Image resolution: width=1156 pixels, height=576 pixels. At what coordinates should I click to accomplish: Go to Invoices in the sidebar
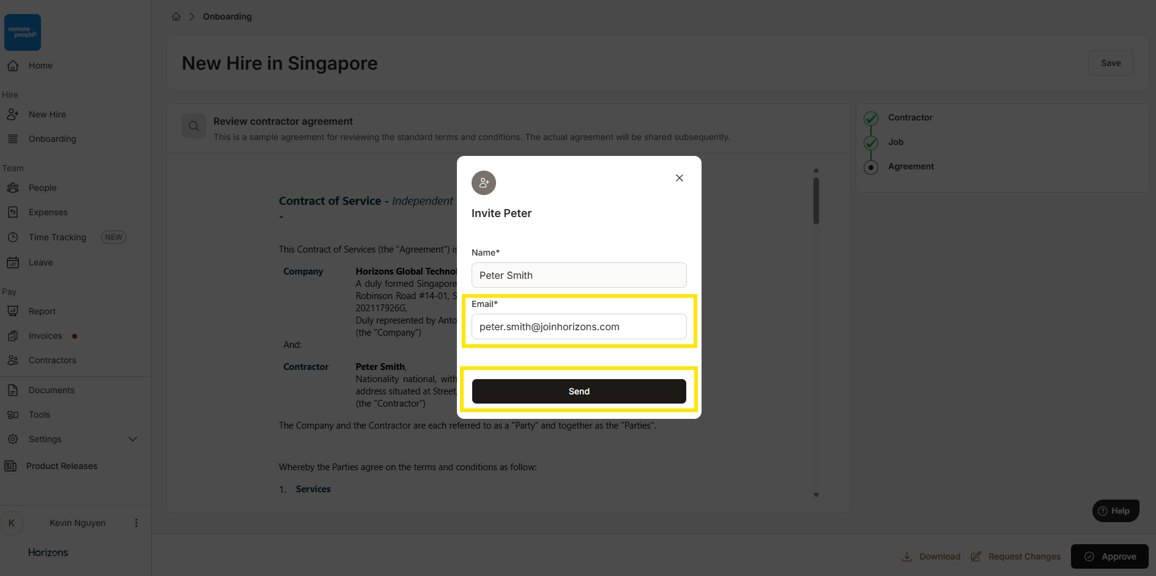click(45, 336)
